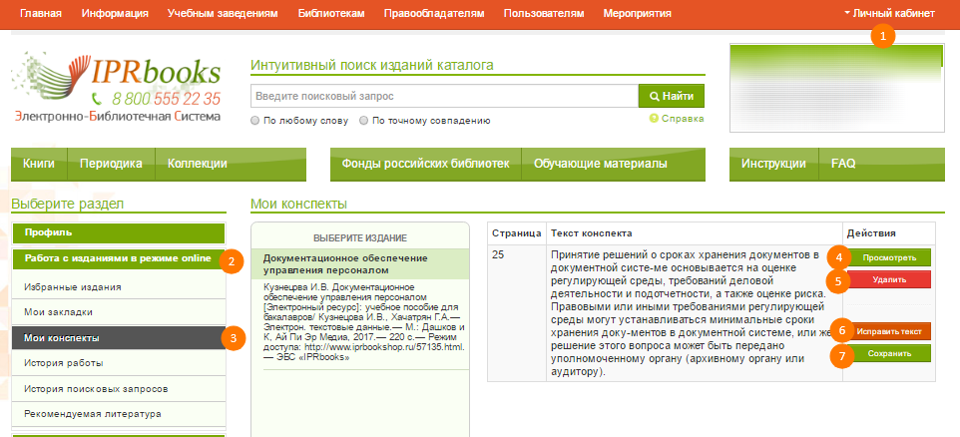
Task: Click the green question-mark Справка icon
Action: (x=654, y=119)
